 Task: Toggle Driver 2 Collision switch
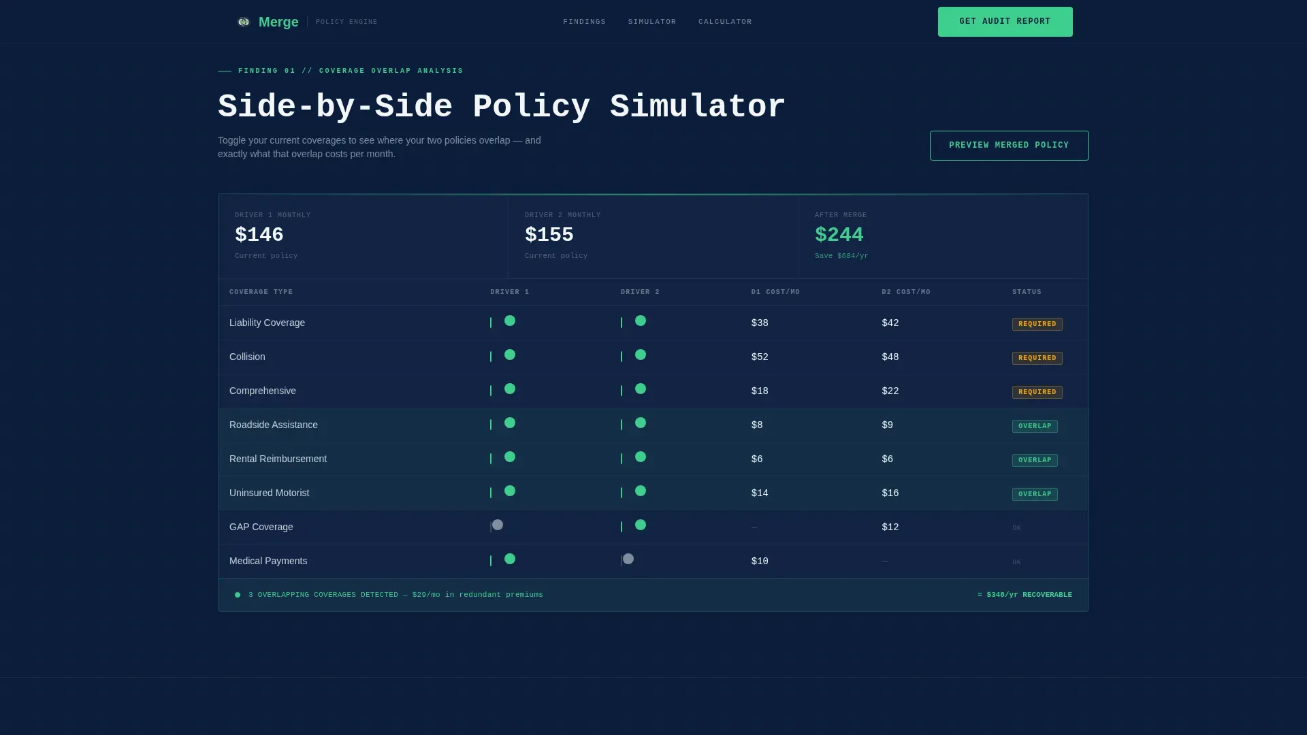pos(633,356)
